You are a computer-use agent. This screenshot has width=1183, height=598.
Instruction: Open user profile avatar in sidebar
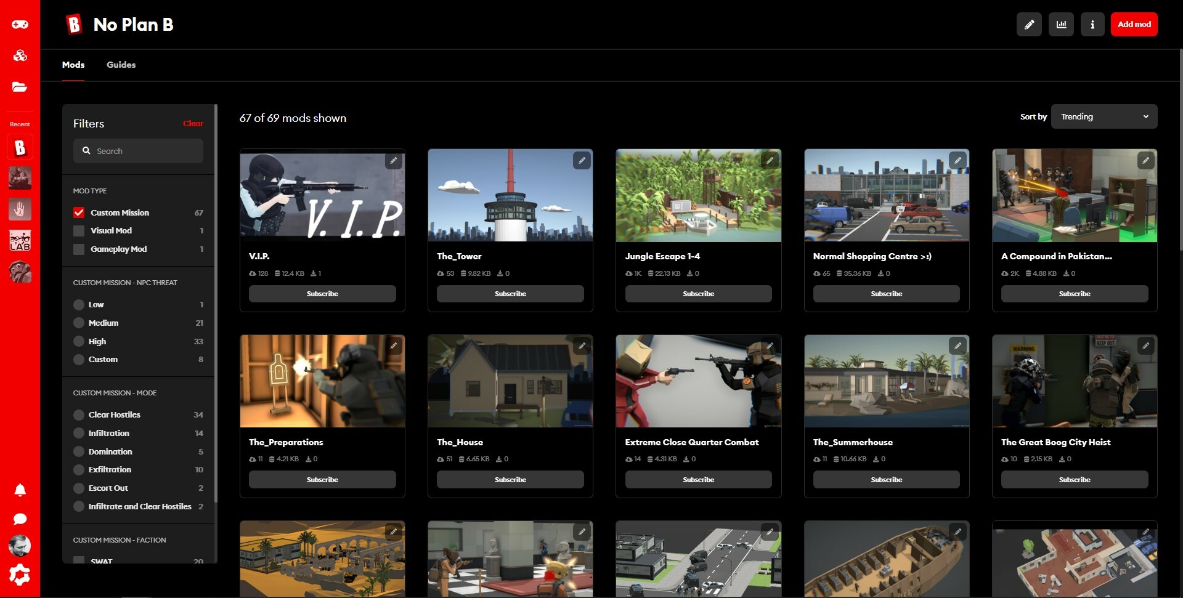[20, 546]
